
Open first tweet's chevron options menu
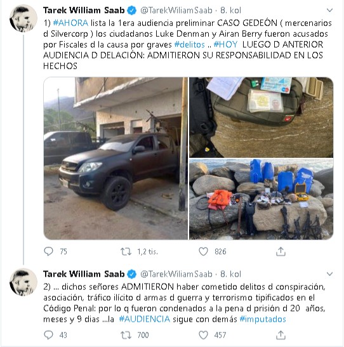[329, 10]
